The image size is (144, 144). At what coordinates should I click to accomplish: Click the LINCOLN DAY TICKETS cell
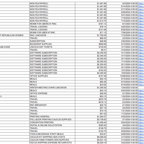(x=52, y=47)
